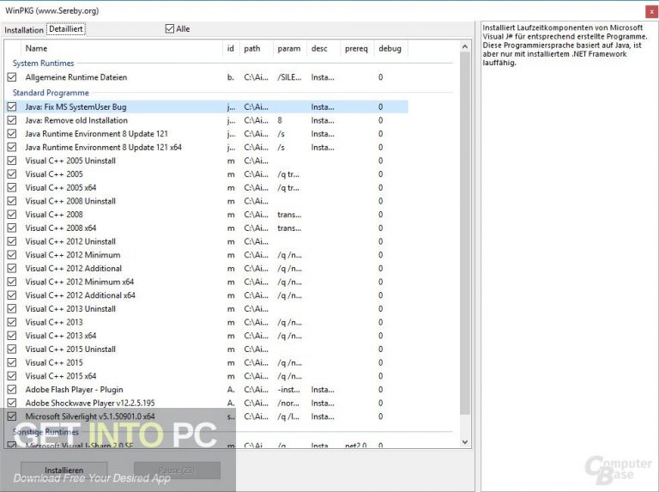Select Java Runtime Environment 8 Update 121 x64
The image size is (659, 492).
click(206, 147)
